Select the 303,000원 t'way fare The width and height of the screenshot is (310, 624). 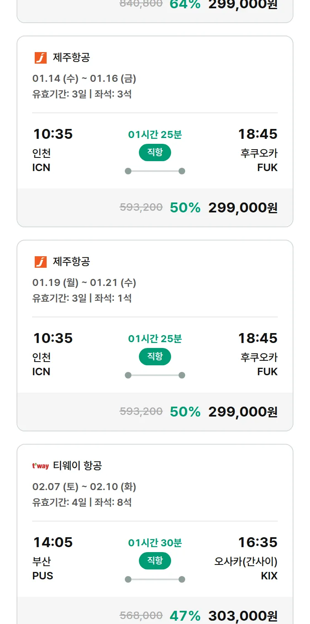pyautogui.click(x=243, y=616)
